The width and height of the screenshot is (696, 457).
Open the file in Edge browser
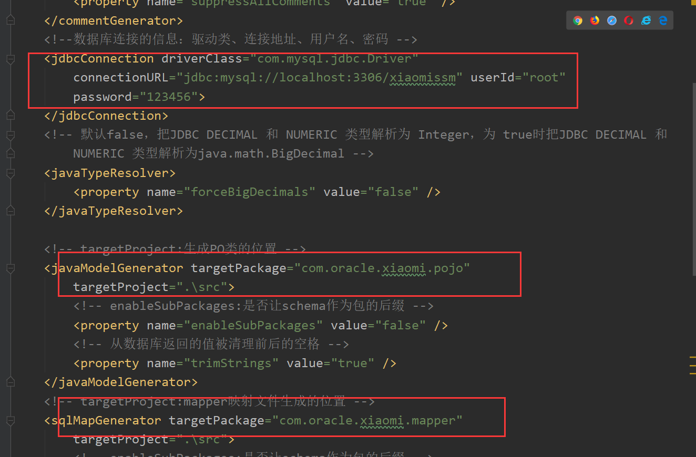pyautogui.click(x=663, y=20)
